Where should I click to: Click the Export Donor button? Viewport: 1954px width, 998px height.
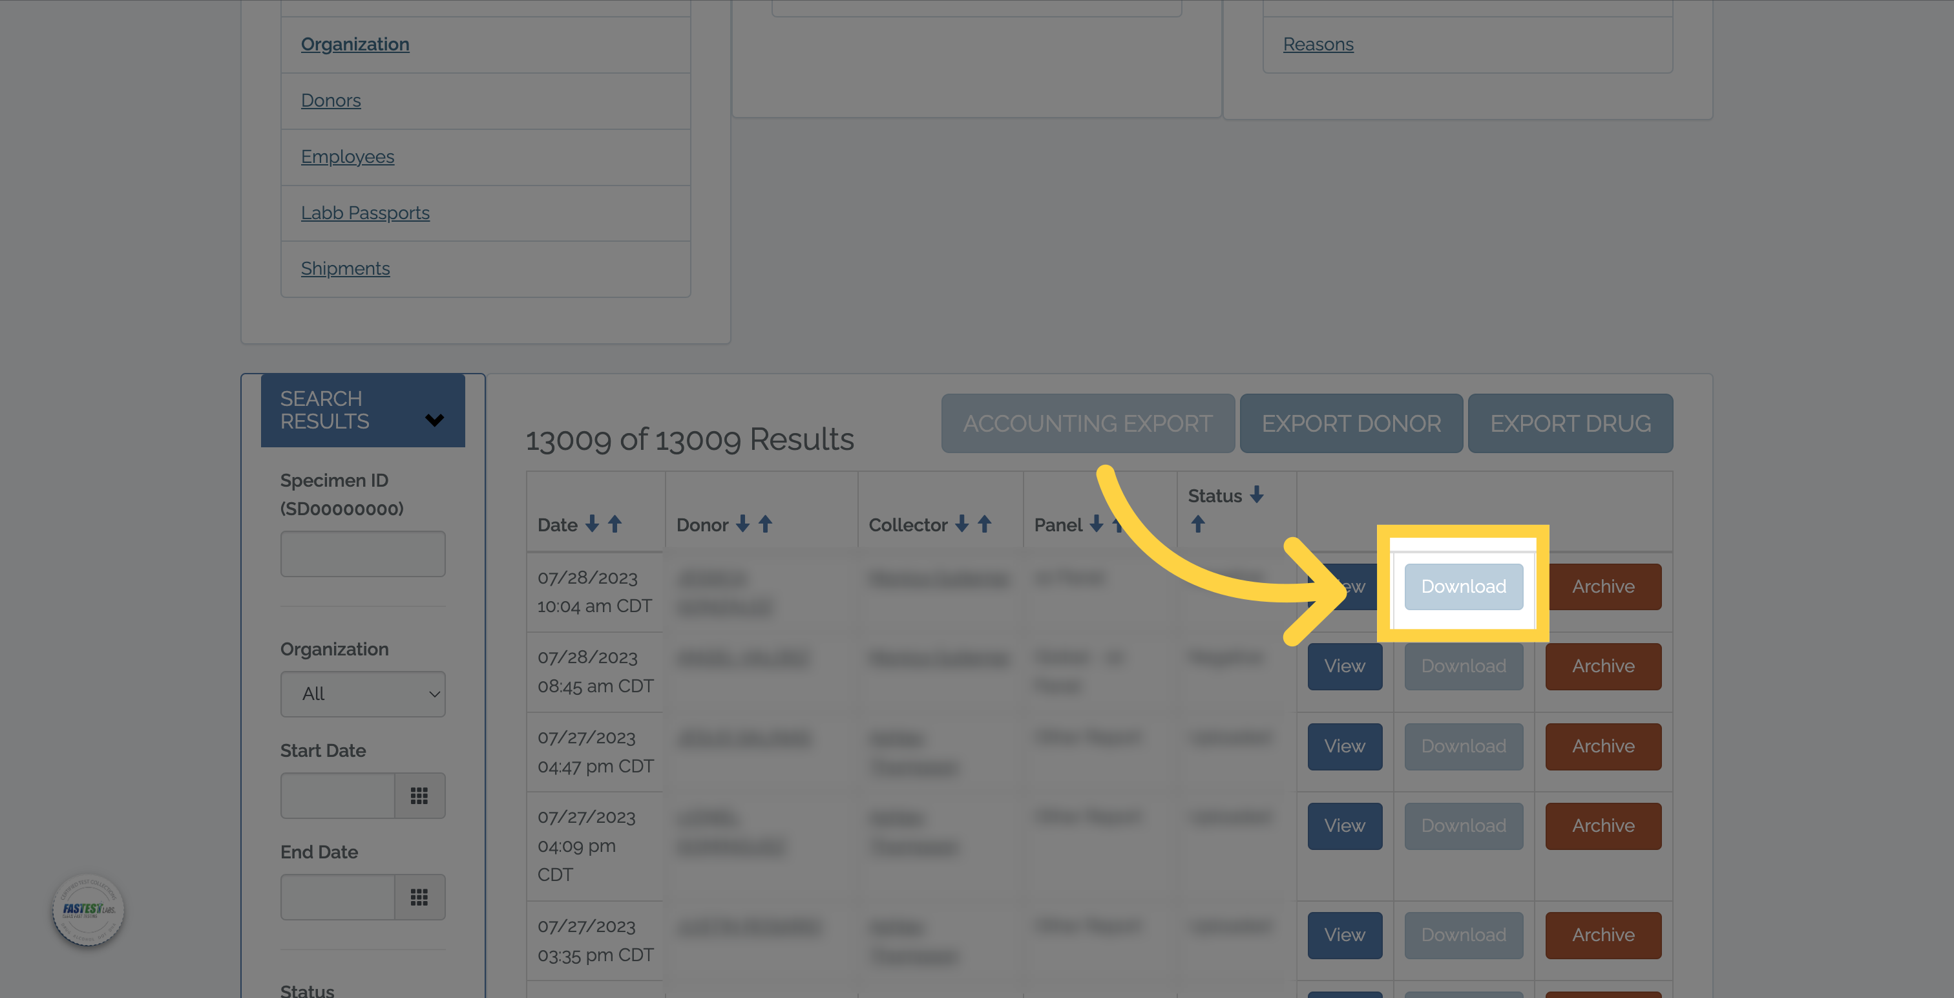pyautogui.click(x=1351, y=423)
